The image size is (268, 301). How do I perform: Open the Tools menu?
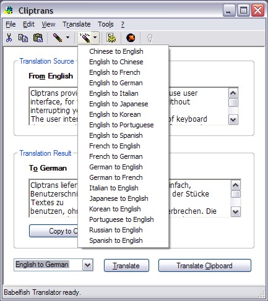[106, 24]
